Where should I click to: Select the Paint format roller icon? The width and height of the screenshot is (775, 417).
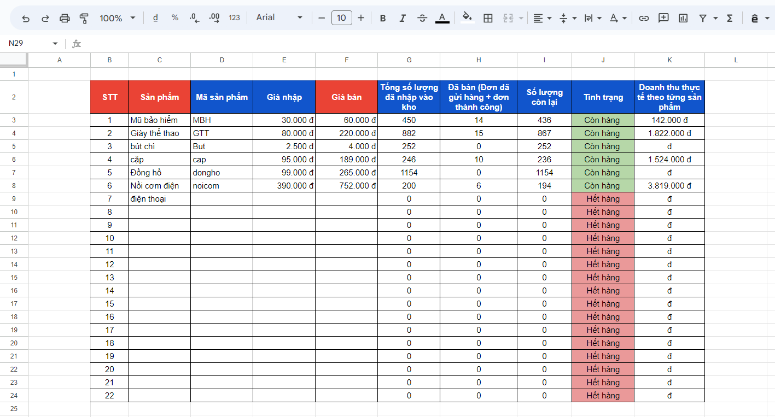(84, 18)
